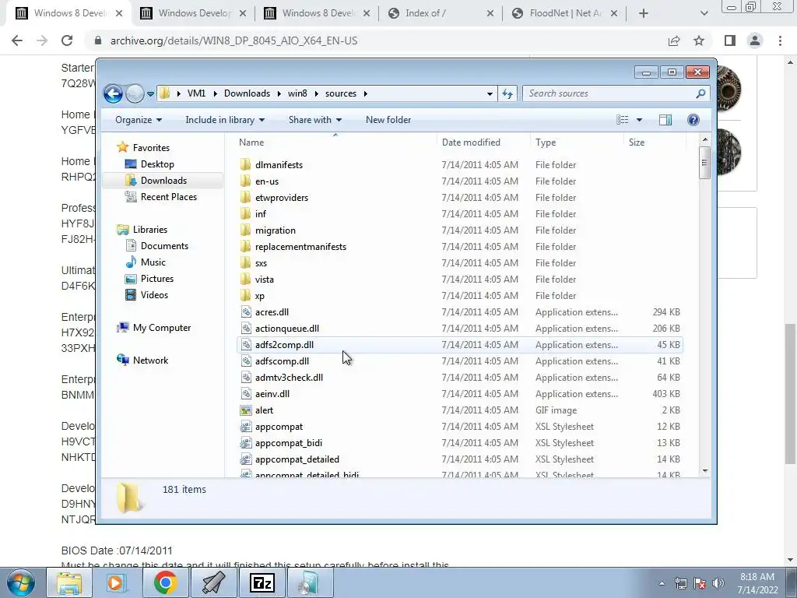Click the Chrome share page icon
The image size is (797, 598).
[x=674, y=40]
